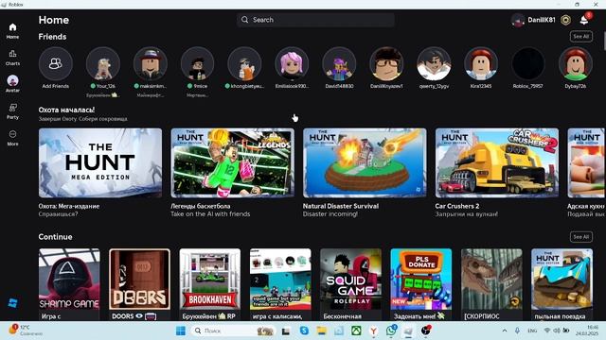Open Car Crushers 2 card
606x340 pixels.
pos(497,163)
